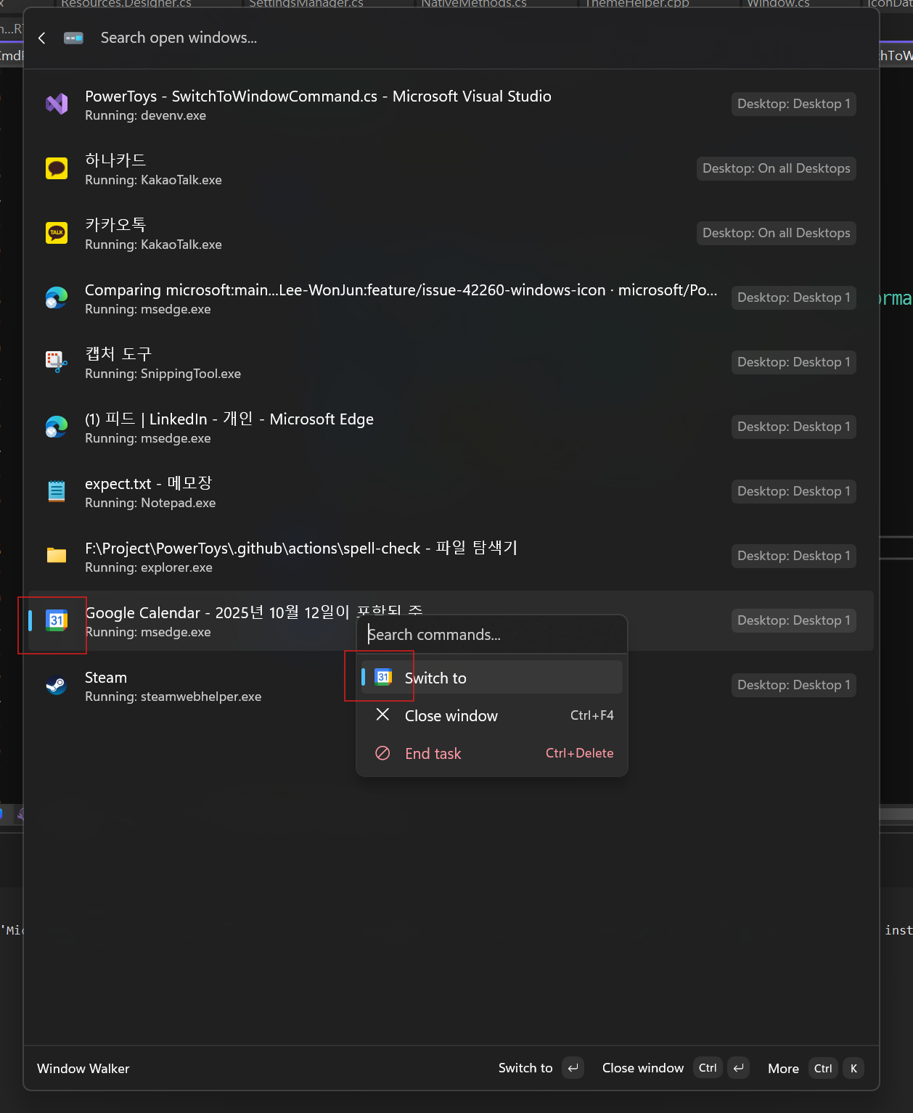Click the Edge icon for Comparing microsoft:main row
Viewport: 913px width, 1113px height.
point(57,298)
